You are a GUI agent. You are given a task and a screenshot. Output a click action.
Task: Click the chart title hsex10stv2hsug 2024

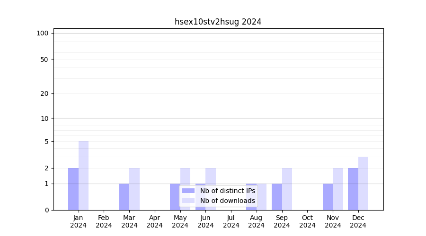pyautogui.click(x=218, y=22)
